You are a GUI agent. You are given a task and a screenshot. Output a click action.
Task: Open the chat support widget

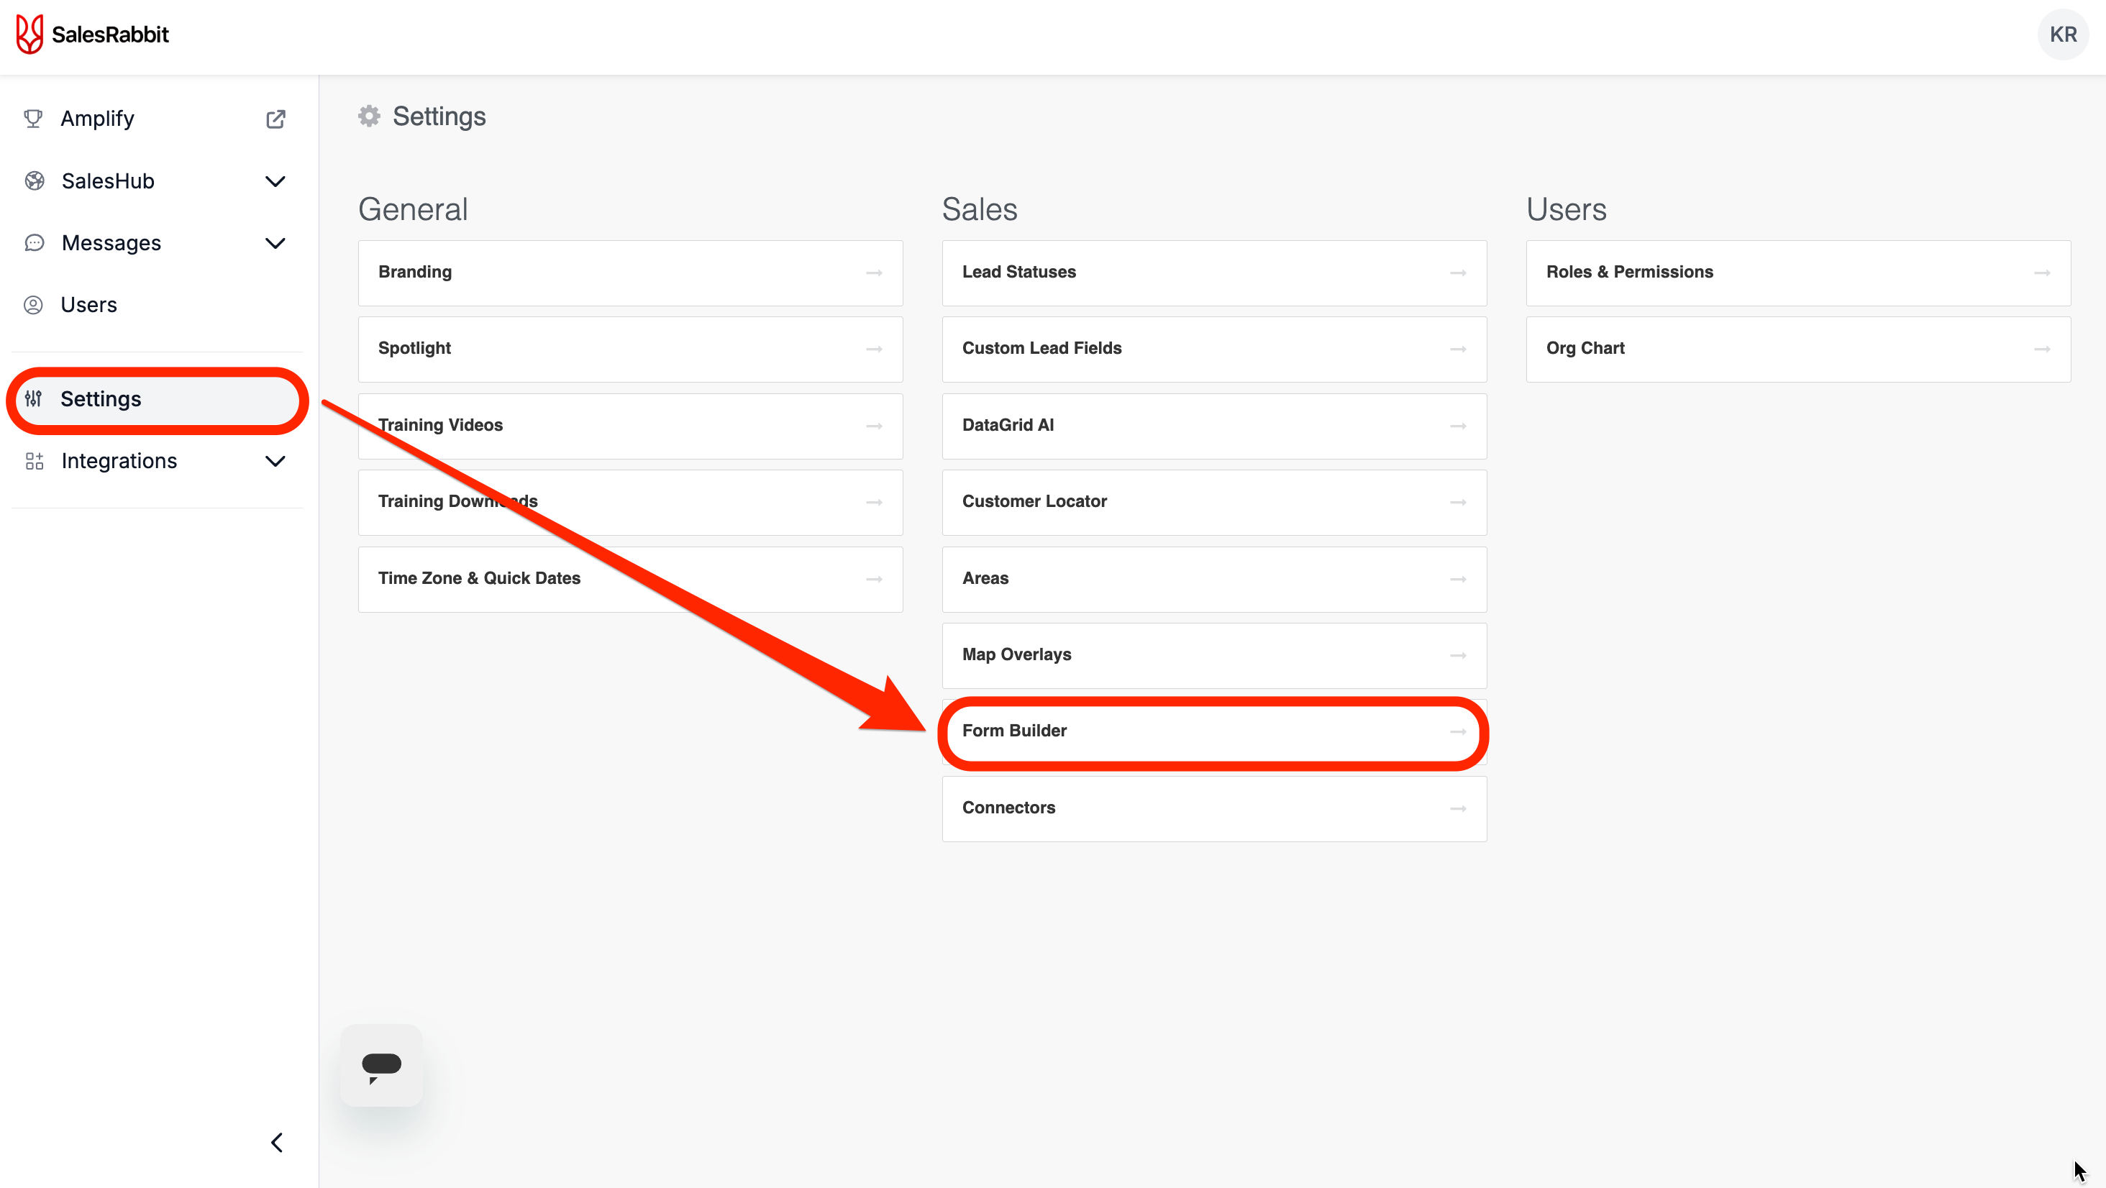(x=381, y=1065)
